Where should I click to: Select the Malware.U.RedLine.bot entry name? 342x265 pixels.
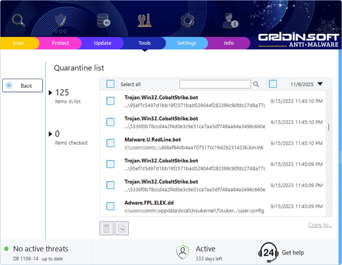(153, 140)
